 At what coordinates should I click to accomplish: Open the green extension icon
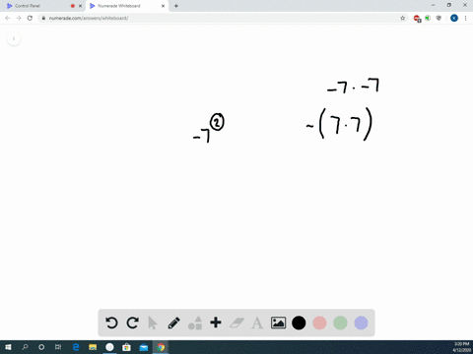(428, 18)
